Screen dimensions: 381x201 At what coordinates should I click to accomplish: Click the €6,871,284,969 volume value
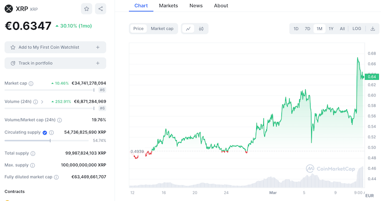click(90, 102)
